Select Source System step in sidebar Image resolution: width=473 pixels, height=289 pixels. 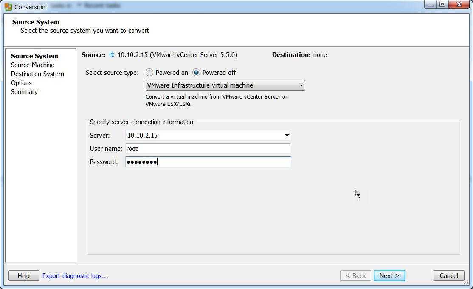[34, 56]
